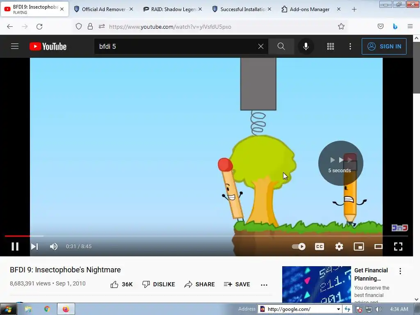Open options menu for financial ad

(400, 271)
